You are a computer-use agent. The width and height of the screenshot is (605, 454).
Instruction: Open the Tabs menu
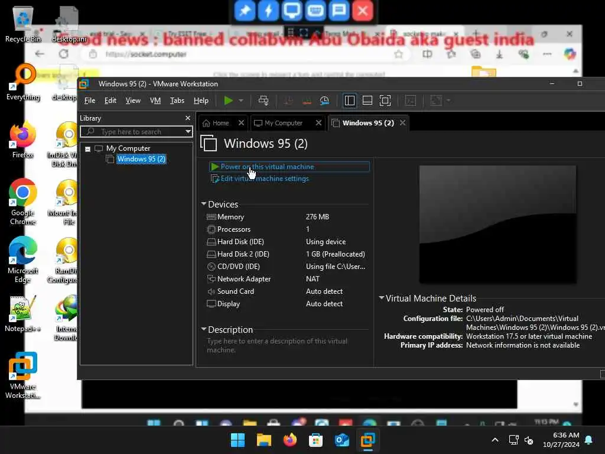click(x=177, y=100)
